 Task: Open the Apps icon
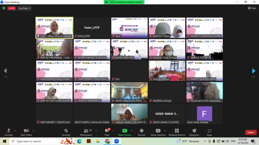pos(209,131)
